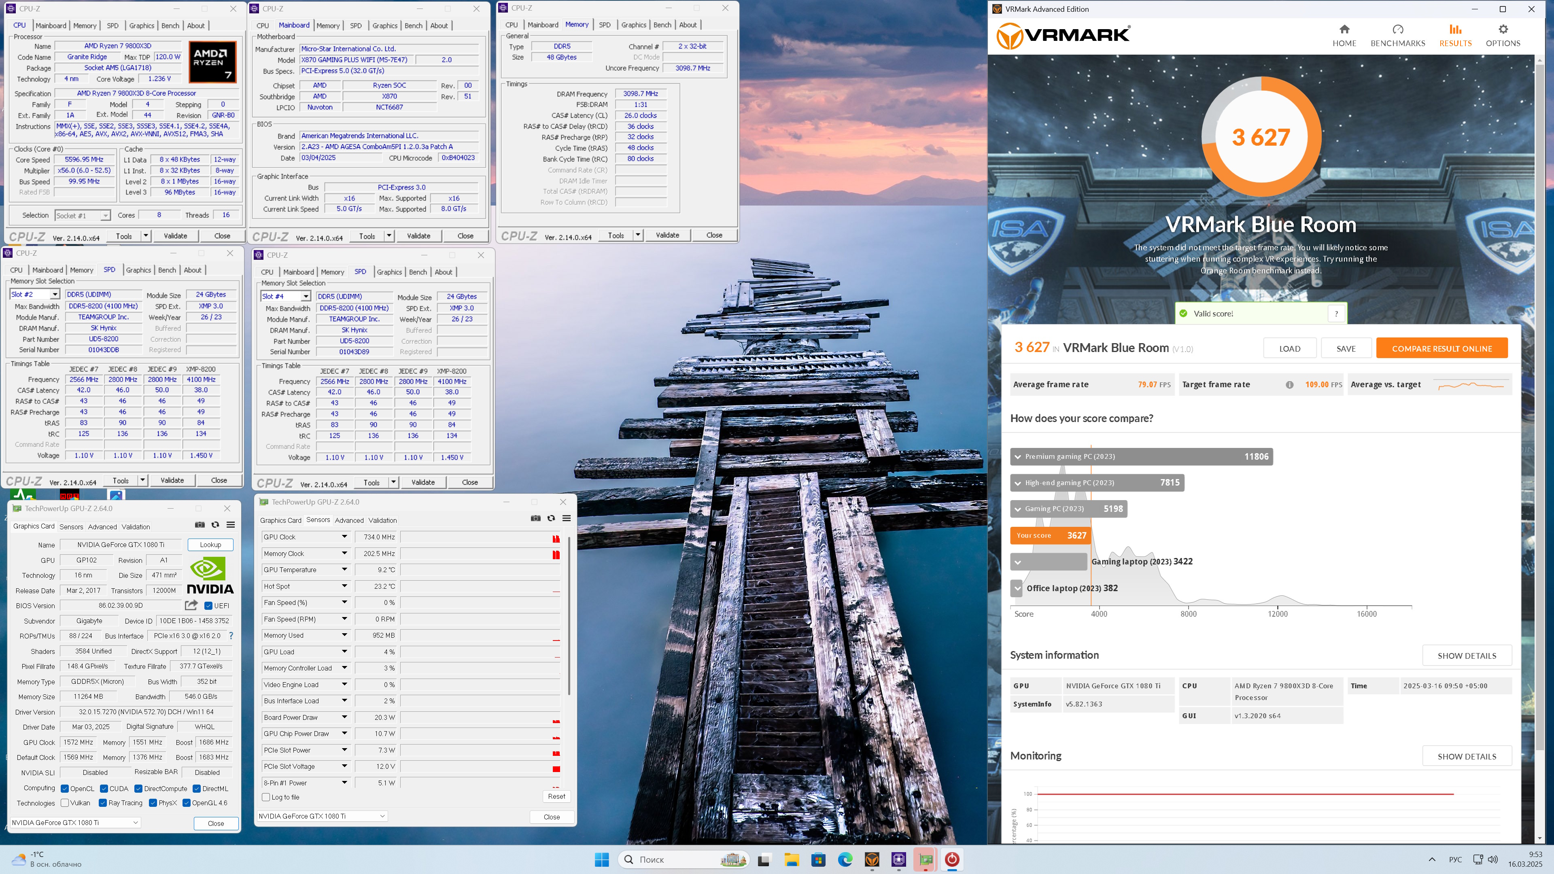
Task: Open the Slot #2 dropdown in SPD window
Action: tap(54, 294)
